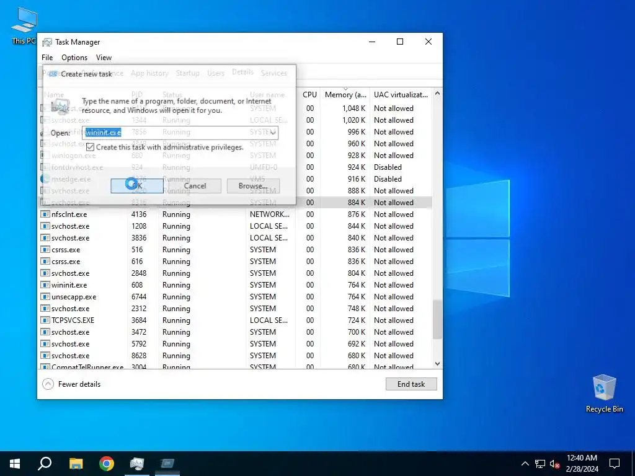Open the Windows Start menu

(x=15, y=464)
